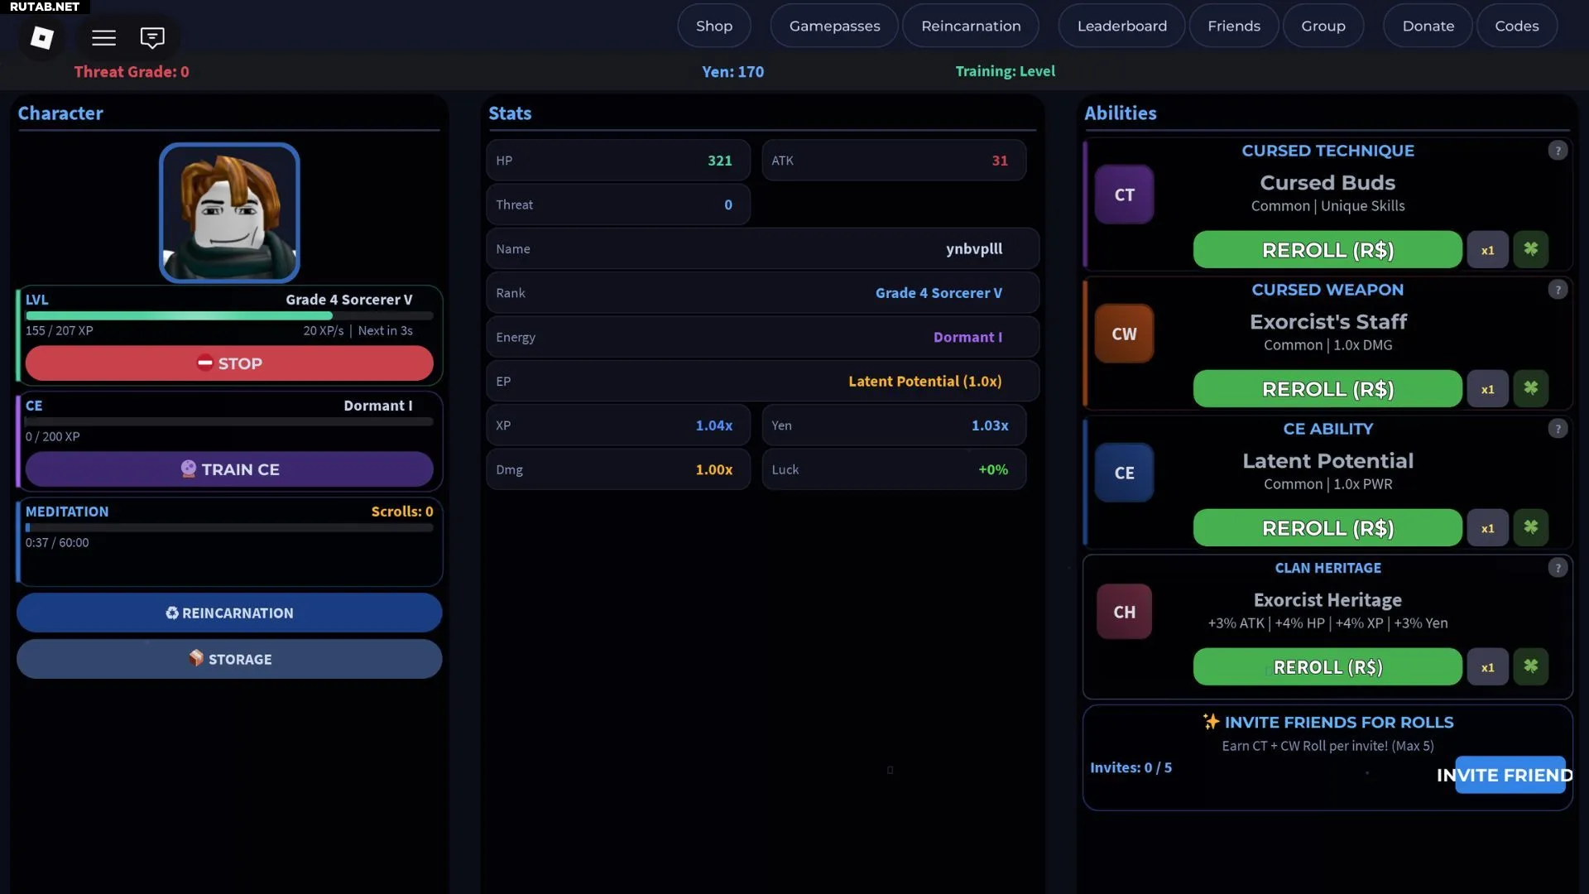
Task: Click the CH clan heritage icon
Action: [1124, 612]
